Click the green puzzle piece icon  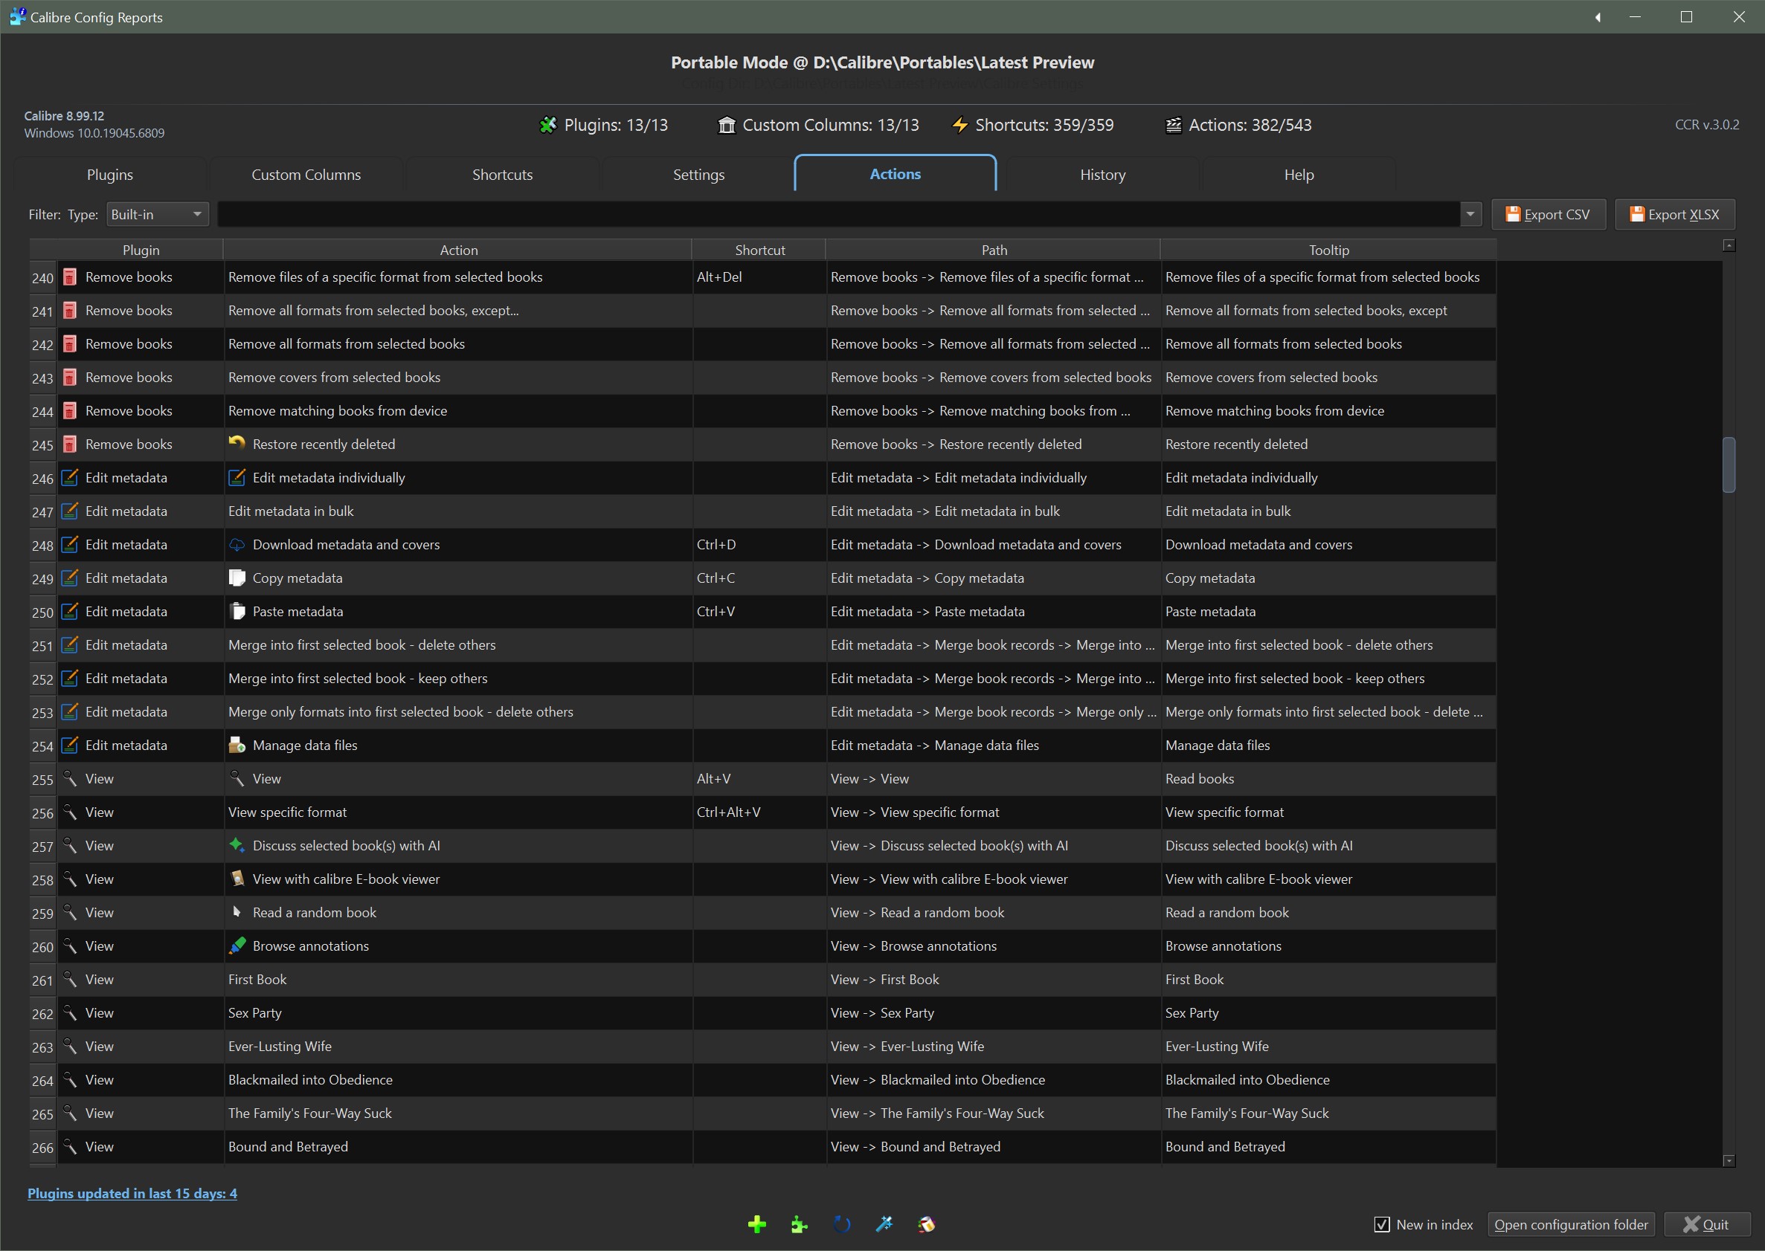[x=800, y=1224]
